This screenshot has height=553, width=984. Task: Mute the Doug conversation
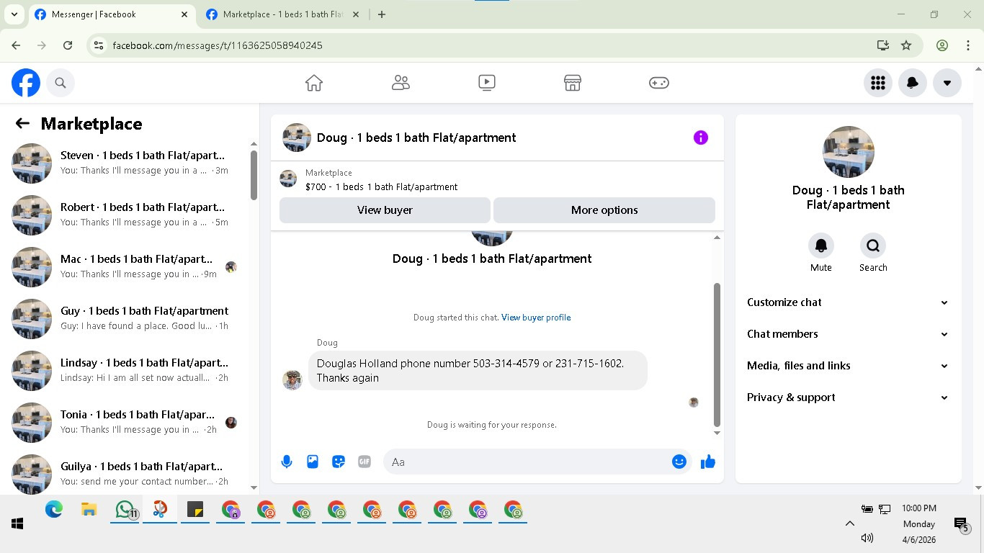click(820, 246)
